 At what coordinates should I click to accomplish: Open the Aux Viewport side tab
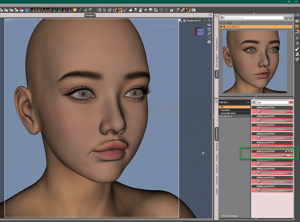(217, 61)
